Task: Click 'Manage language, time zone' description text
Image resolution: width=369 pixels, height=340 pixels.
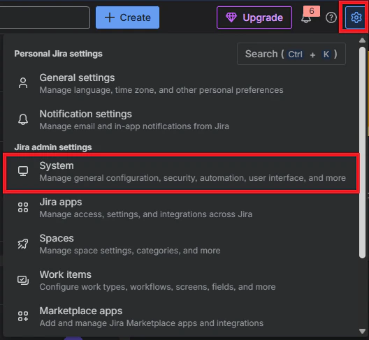Action: tap(161, 90)
